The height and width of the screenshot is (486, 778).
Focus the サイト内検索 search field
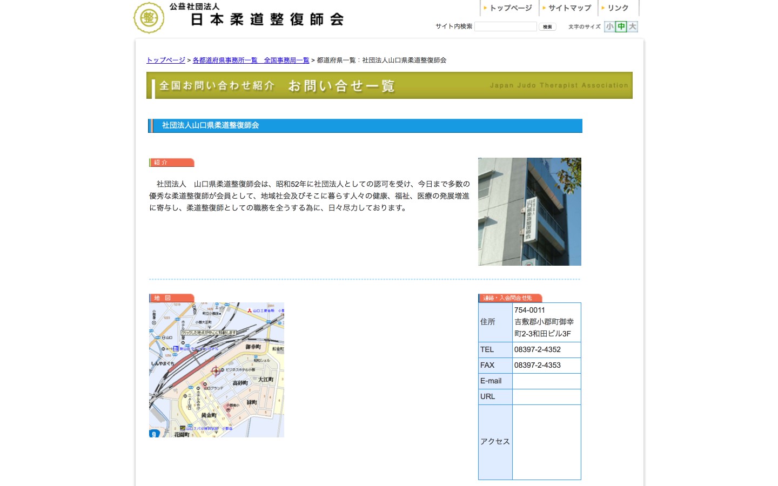click(506, 26)
